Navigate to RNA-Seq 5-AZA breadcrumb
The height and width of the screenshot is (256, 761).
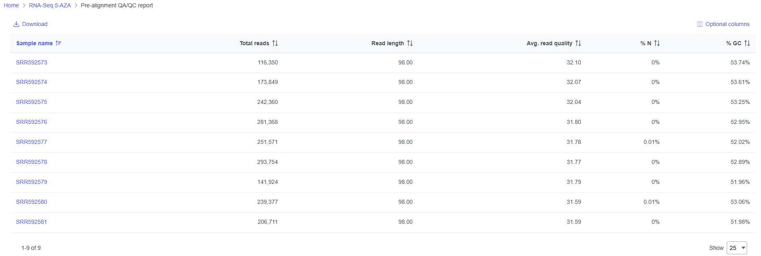click(50, 5)
